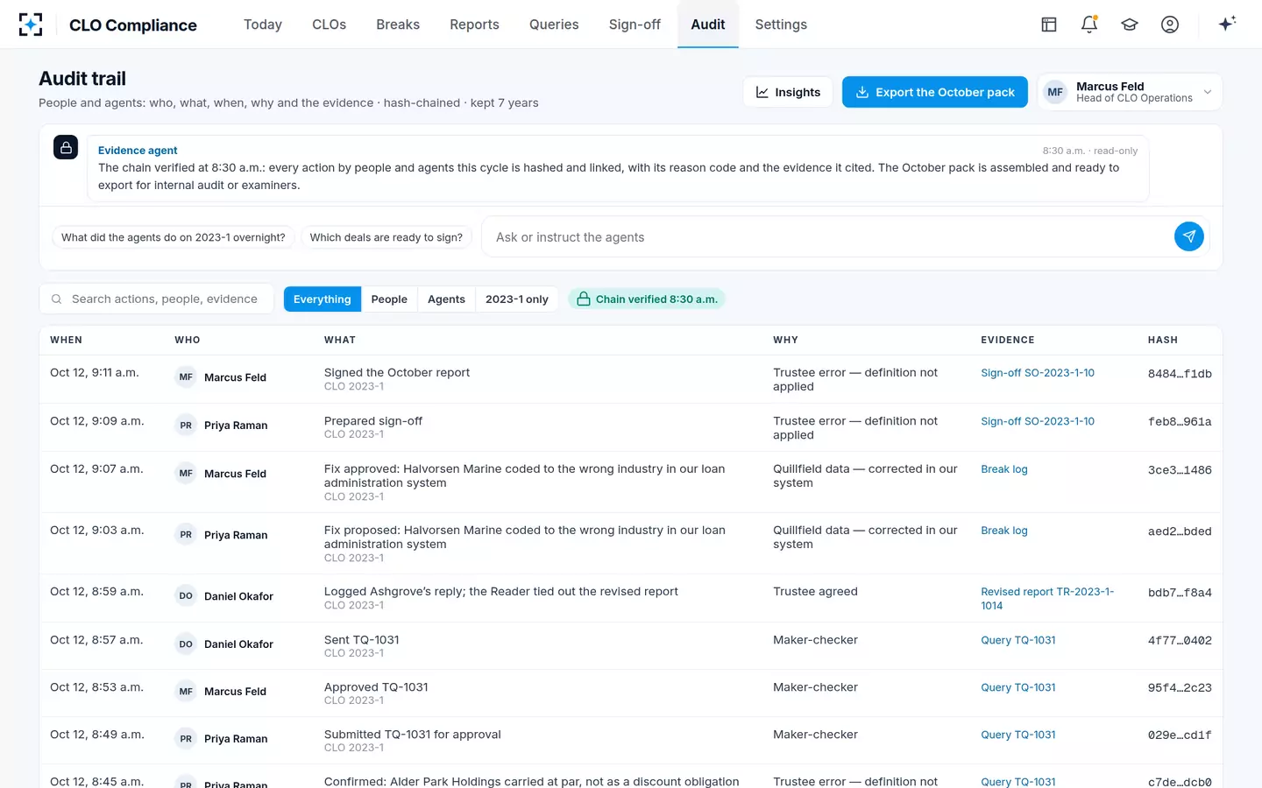The width and height of the screenshot is (1262, 788).
Task: Open Query TQ-1031 link in 8:57 a.m. row
Action: click(1018, 640)
